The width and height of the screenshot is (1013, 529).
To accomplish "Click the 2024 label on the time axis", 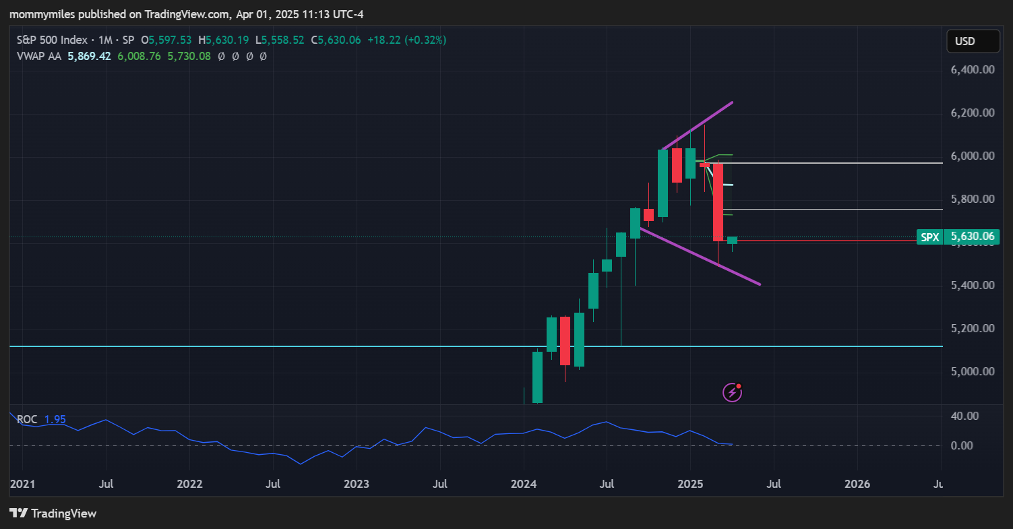I will (524, 484).
